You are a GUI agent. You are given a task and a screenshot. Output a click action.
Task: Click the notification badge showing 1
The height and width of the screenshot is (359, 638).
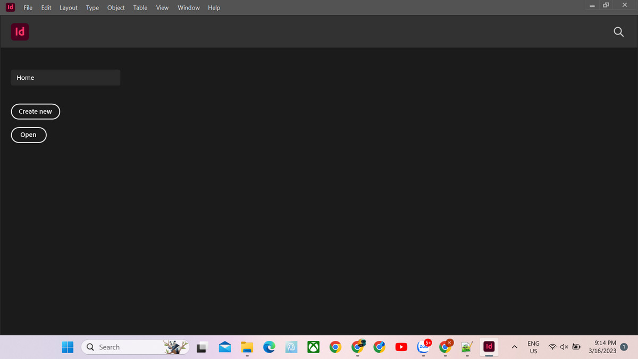pos(624,347)
